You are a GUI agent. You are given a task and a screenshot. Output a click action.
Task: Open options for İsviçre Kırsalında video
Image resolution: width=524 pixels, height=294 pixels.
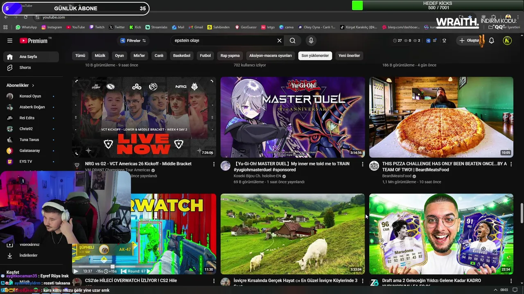click(x=362, y=281)
